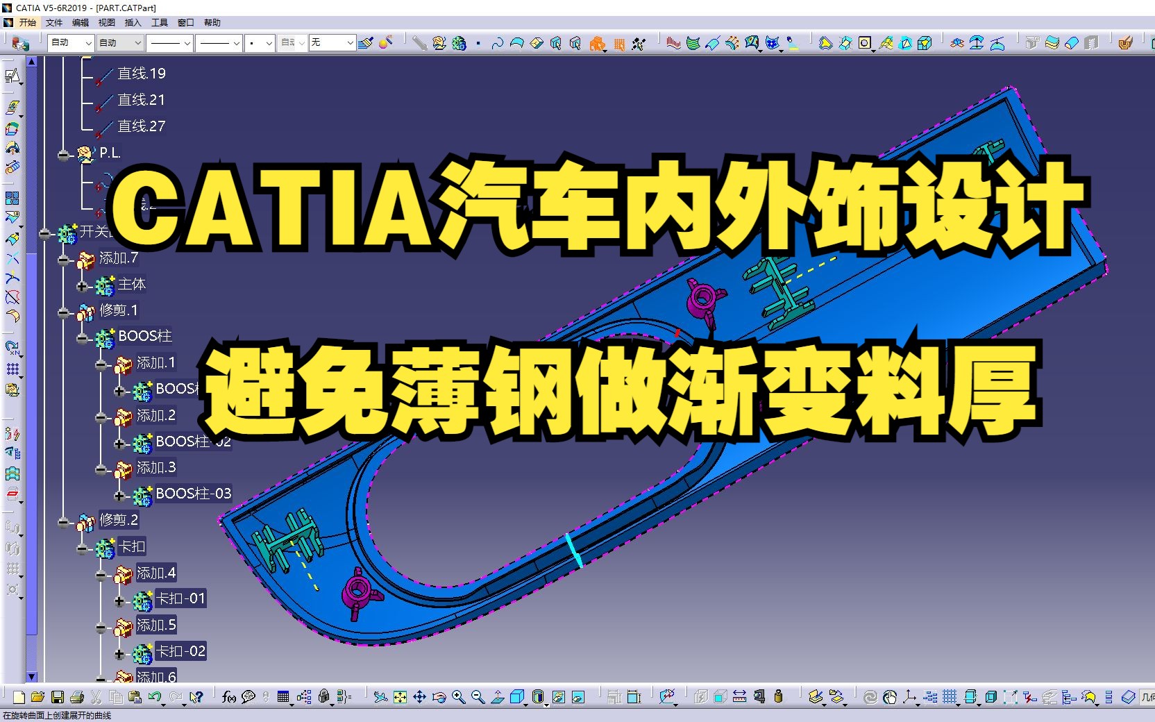Click the Undo arrow icon

(154, 697)
